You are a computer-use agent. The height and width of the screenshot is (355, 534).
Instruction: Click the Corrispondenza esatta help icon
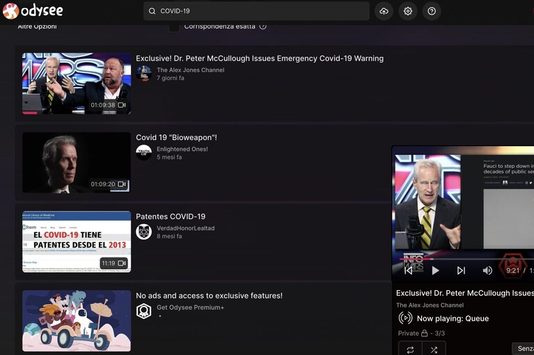(263, 26)
